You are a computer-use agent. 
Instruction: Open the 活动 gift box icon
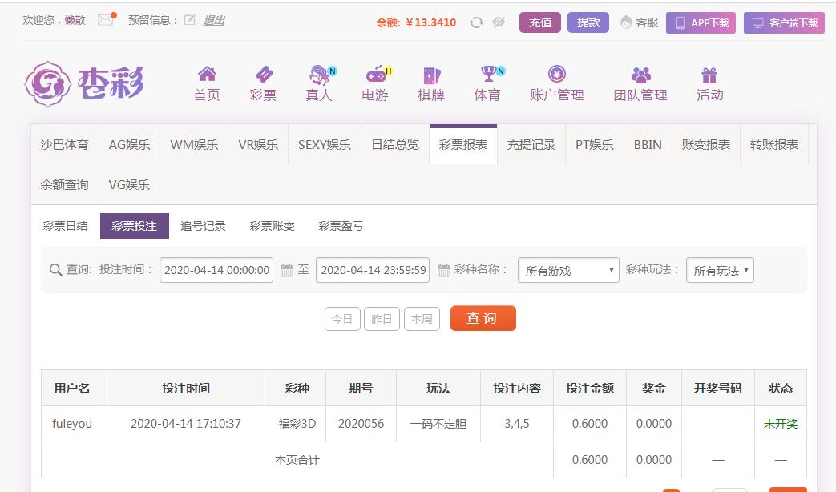(709, 75)
